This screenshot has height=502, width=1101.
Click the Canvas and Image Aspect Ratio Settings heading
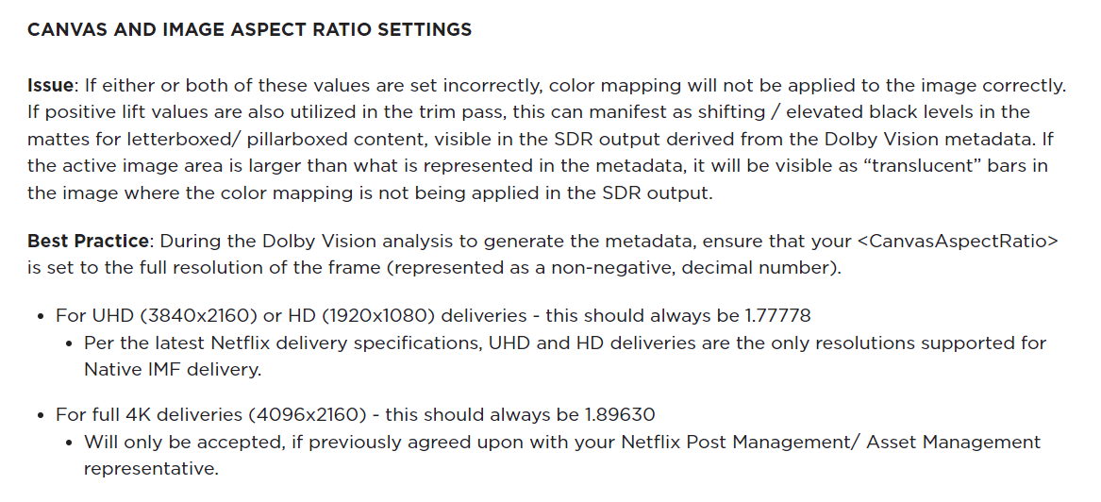coord(249,29)
